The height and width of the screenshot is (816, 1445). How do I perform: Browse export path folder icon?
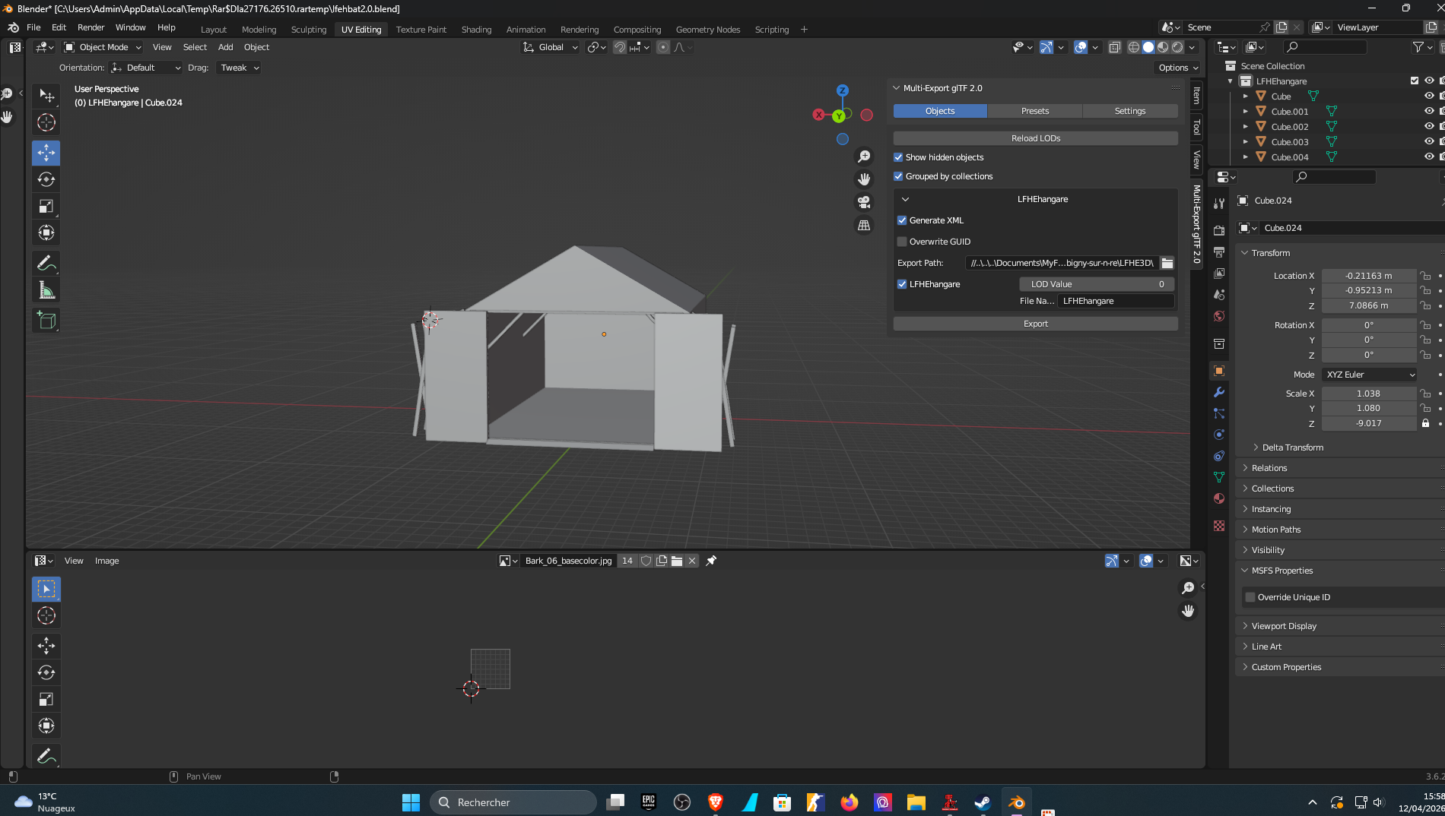click(1167, 263)
